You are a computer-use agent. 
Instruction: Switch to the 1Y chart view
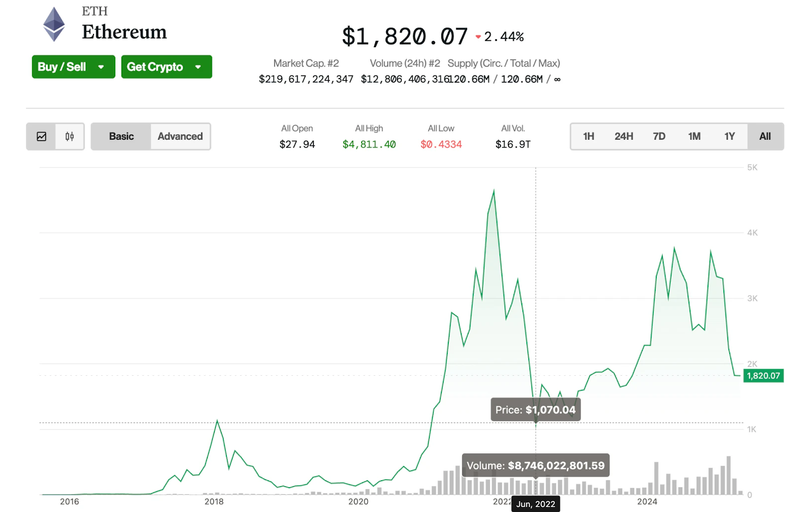pyautogui.click(x=729, y=136)
